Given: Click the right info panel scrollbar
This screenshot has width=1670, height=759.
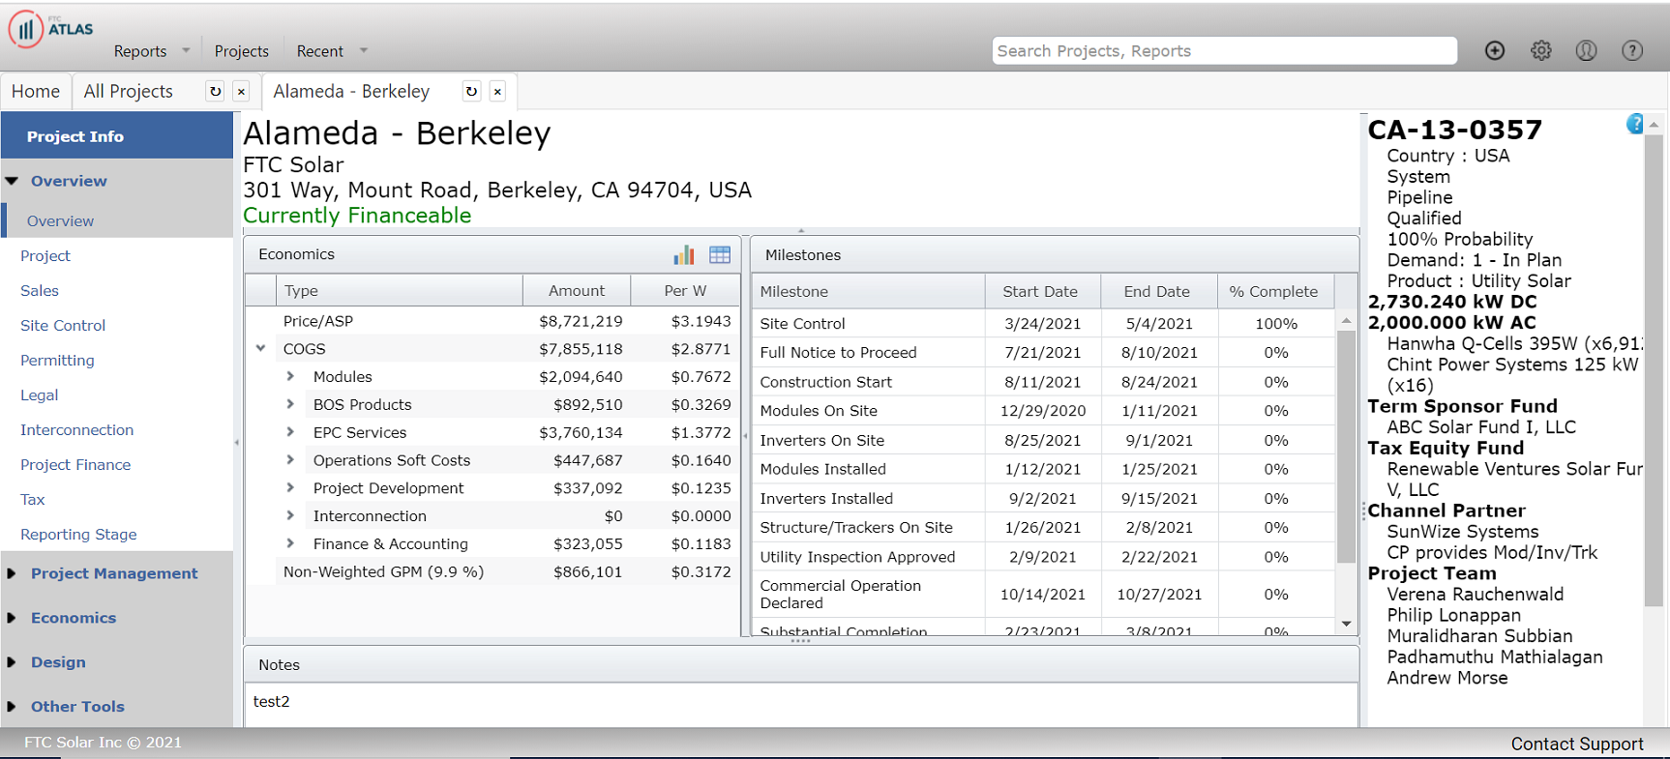Looking at the screenshot, I should [x=1654, y=370].
